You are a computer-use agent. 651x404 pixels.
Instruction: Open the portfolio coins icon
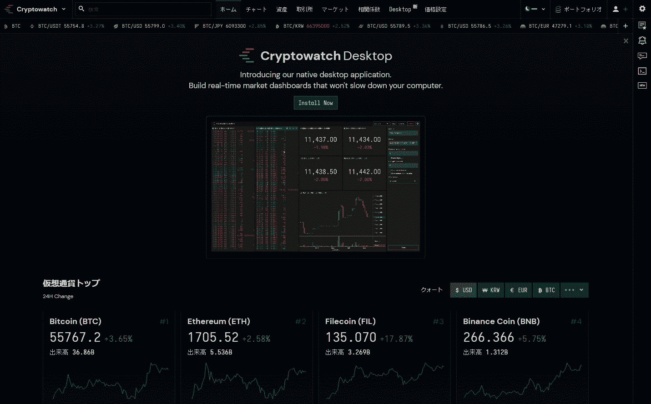tap(558, 9)
